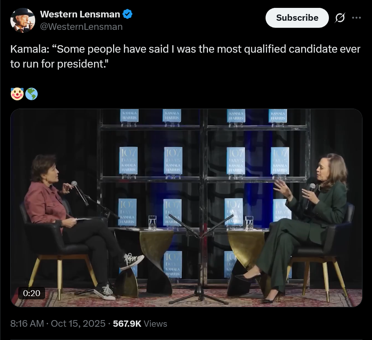Click the top-left Kamala Harris book on shelf

click(129, 116)
